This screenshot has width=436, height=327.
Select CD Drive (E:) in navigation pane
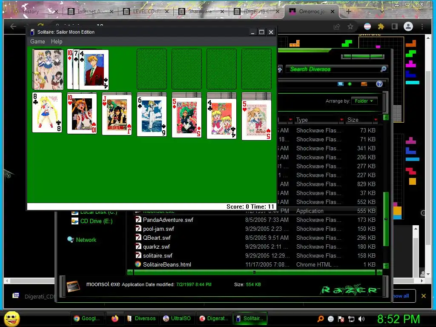[x=92, y=221]
